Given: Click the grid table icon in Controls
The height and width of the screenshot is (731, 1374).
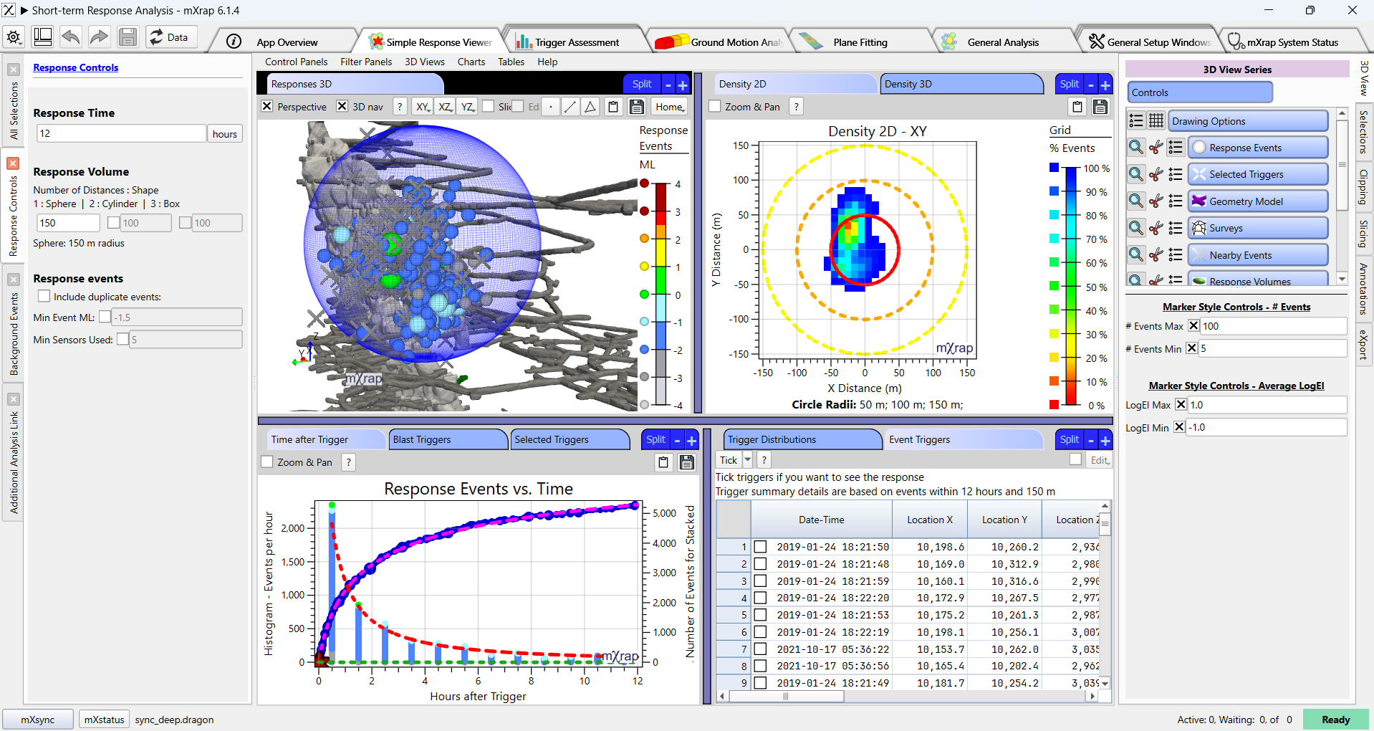Looking at the screenshot, I should click(1156, 120).
